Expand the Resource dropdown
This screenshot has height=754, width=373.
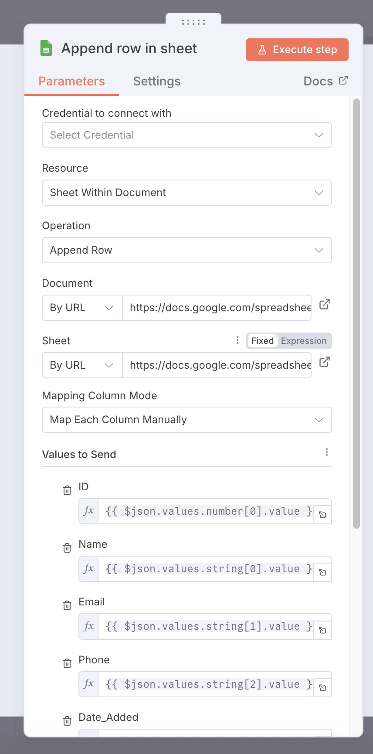click(x=186, y=193)
